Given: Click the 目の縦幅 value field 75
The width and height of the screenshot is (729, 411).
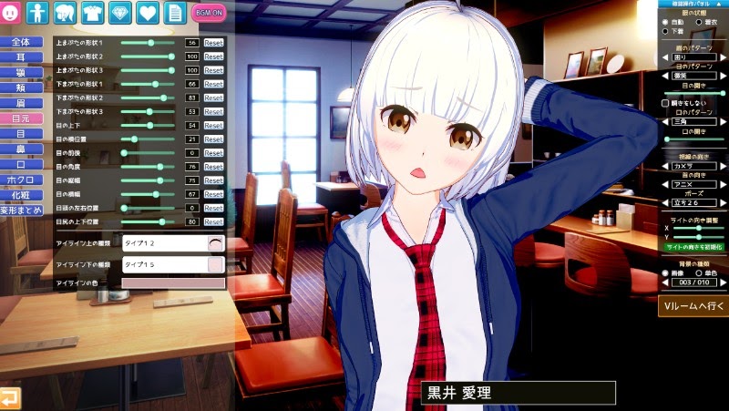Looking at the screenshot, I should [192, 180].
